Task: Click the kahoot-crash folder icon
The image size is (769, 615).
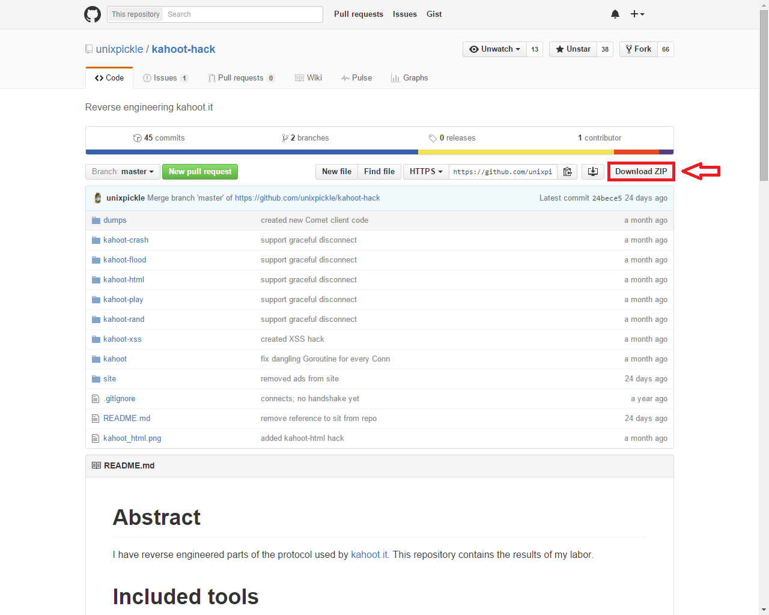Action: (x=96, y=240)
